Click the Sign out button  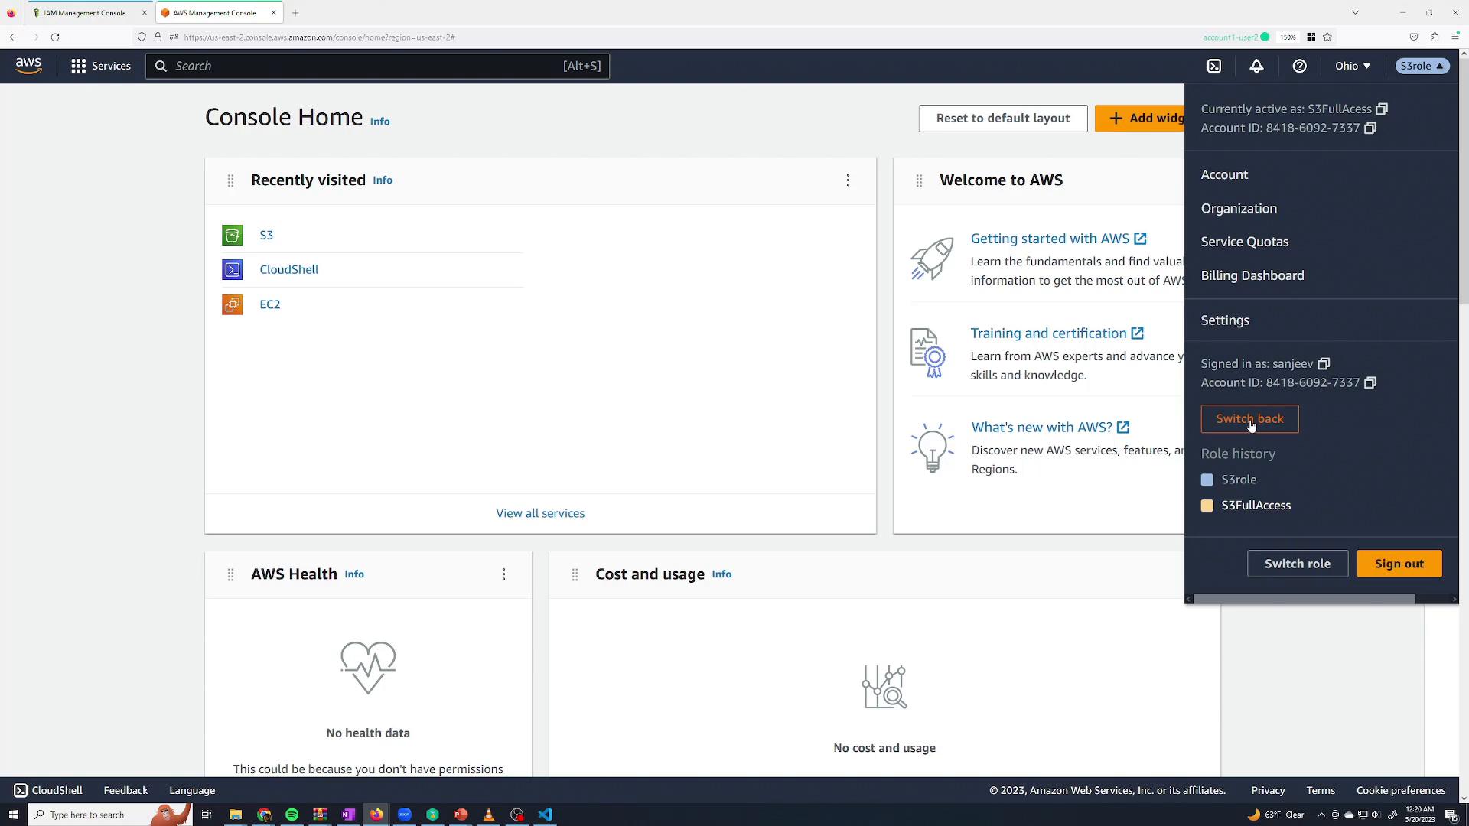coord(1399,564)
